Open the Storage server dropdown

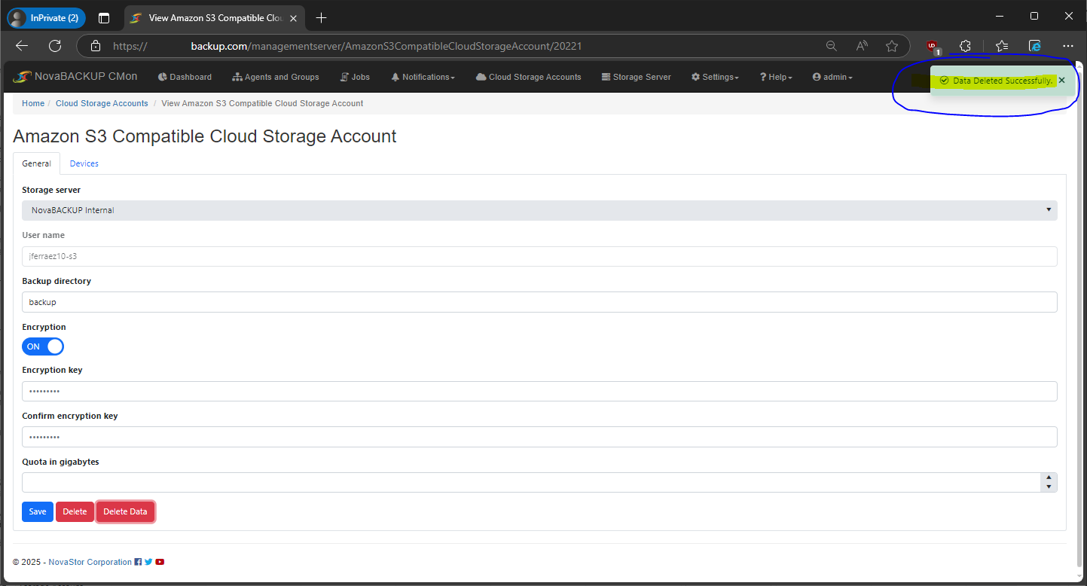point(539,210)
